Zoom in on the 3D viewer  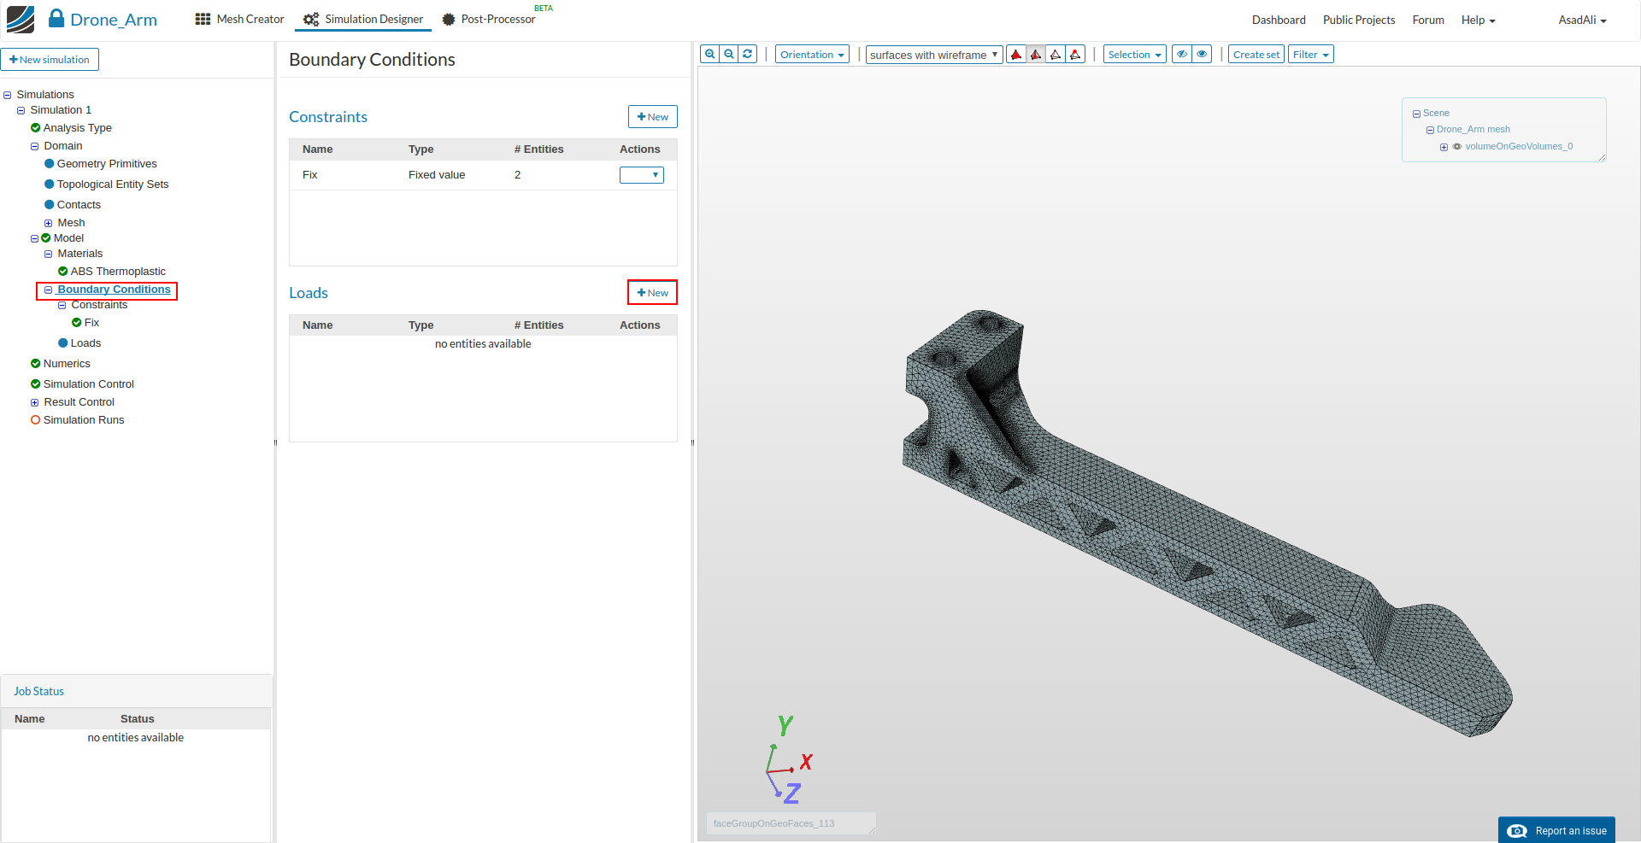[709, 54]
